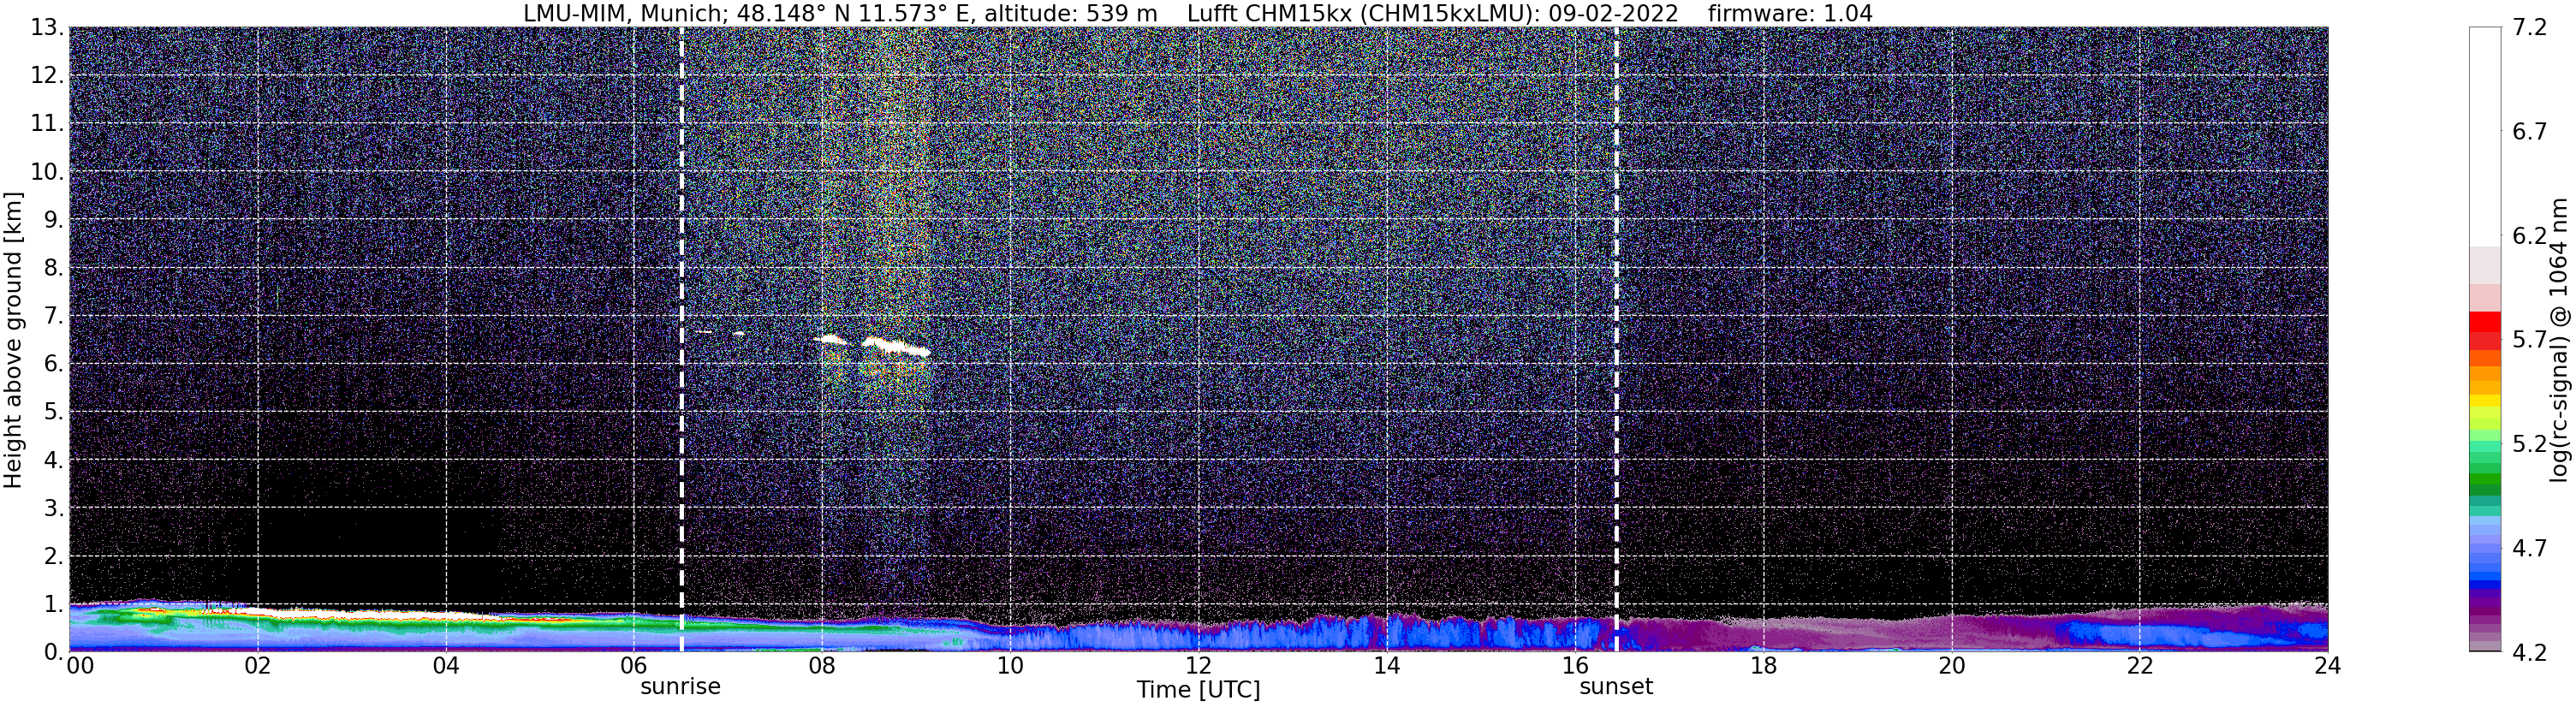This screenshot has height=707, width=2576.
Task: Click the blue band of the colorbar
Action: [2485, 578]
